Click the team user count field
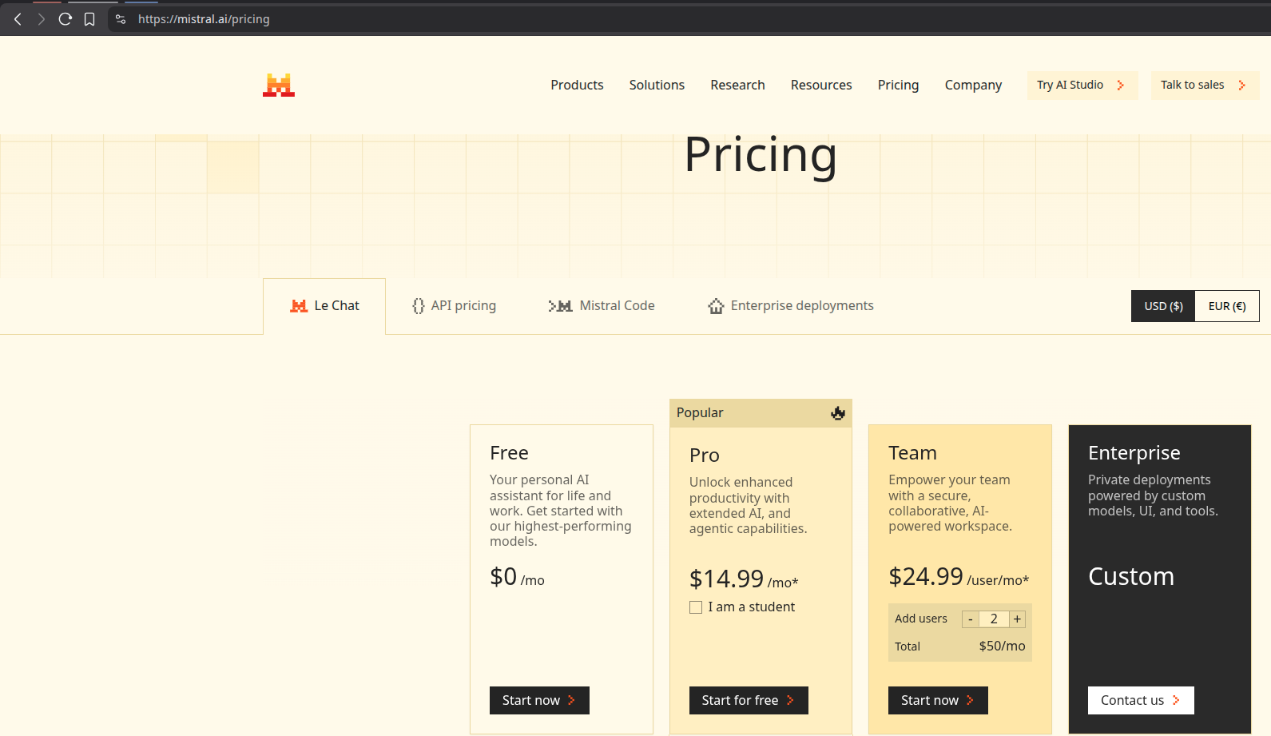The image size is (1271, 736). (994, 619)
